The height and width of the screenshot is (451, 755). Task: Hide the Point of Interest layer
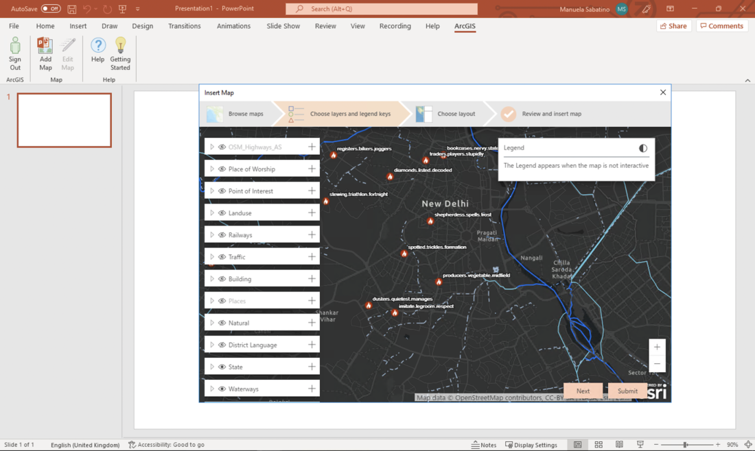click(x=222, y=191)
